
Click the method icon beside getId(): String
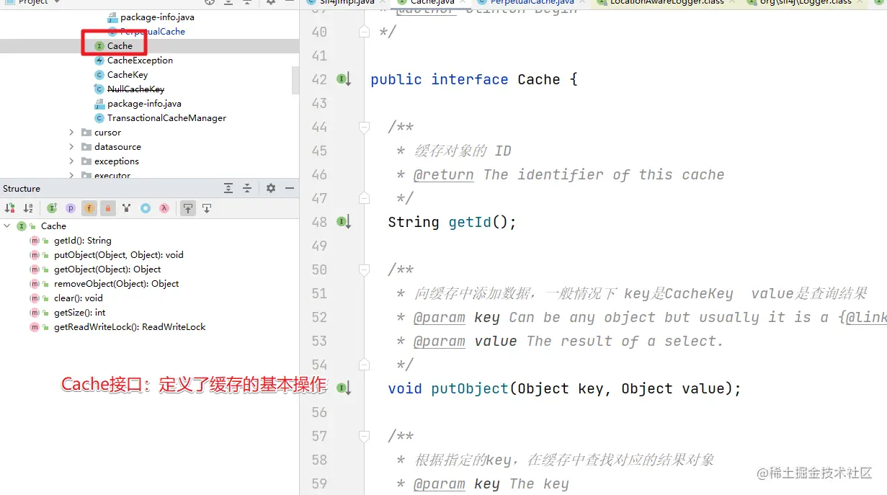tap(35, 241)
